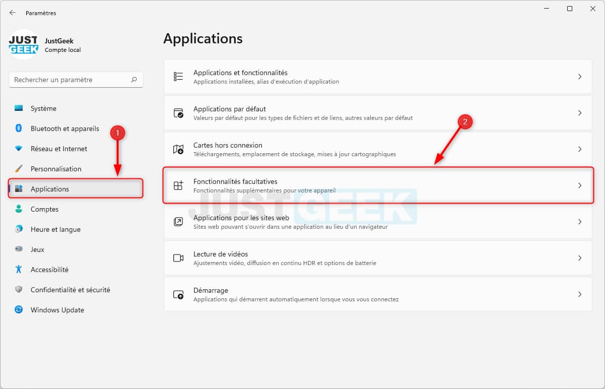Open Accessibilité settings

pyautogui.click(x=76, y=270)
